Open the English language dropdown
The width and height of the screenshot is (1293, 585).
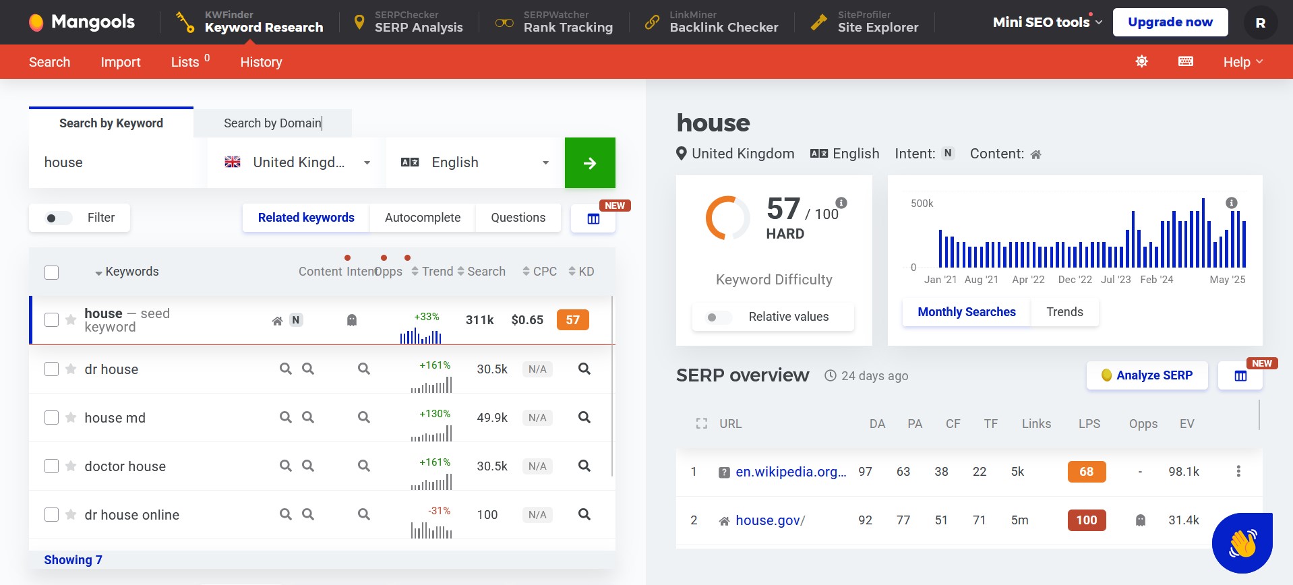(x=475, y=163)
